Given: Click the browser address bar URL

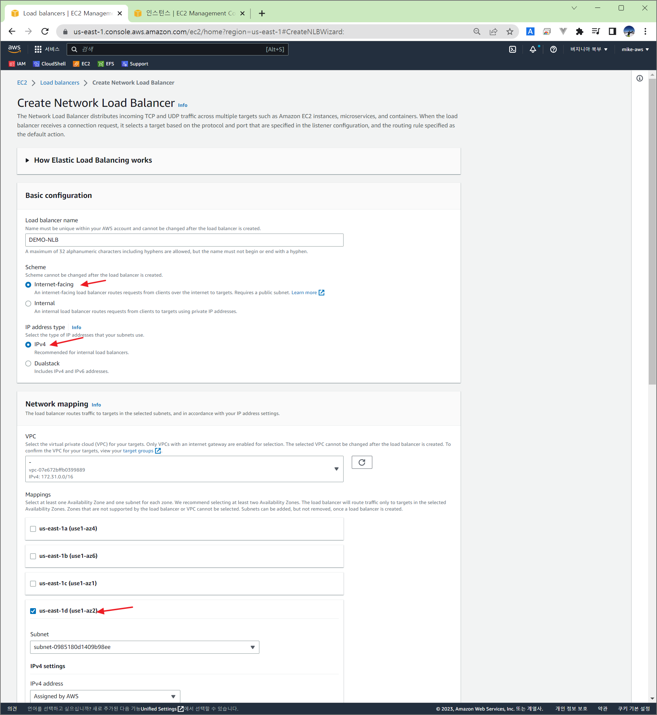Looking at the screenshot, I should [x=209, y=32].
